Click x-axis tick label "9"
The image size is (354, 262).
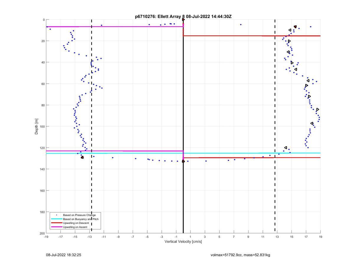(x=248, y=237)
